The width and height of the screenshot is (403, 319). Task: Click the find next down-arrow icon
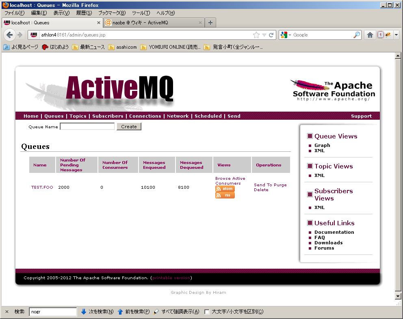[x=84, y=312]
